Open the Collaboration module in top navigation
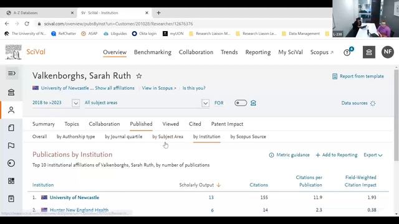This screenshot has height=224, width=399. pos(196,52)
